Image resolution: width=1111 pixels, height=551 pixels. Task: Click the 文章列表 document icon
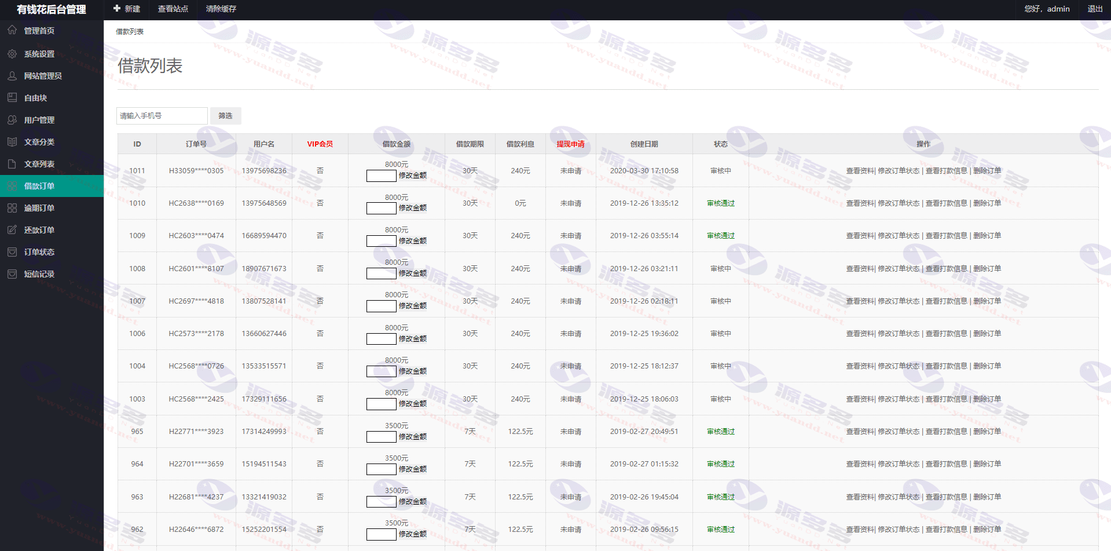pyautogui.click(x=12, y=164)
